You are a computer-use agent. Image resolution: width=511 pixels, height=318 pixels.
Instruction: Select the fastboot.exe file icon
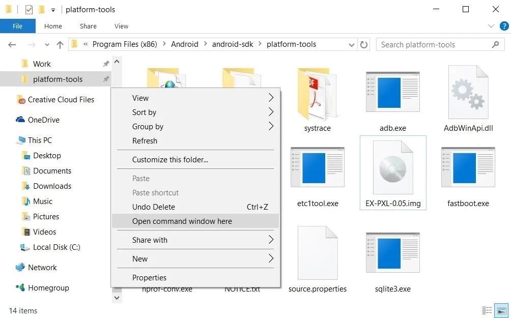click(x=468, y=167)
